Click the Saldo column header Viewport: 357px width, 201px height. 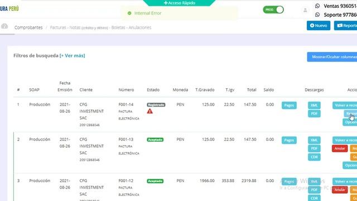coord(269,90)
